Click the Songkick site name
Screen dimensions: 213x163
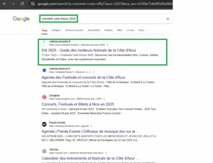pyautogui.click(x=55, y=96)
